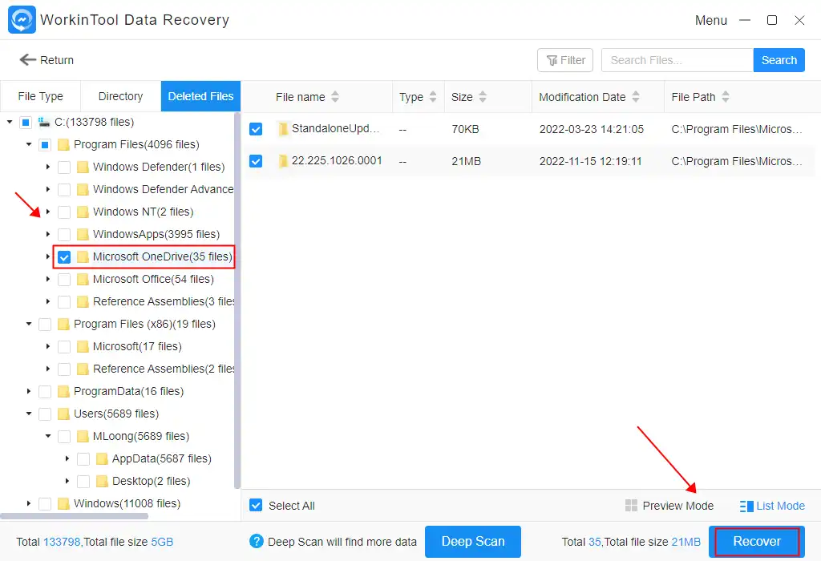Click the 22.225.1026.0001 folder icon
The width and height of the screenshot is (821, 561).
point(283,161)
